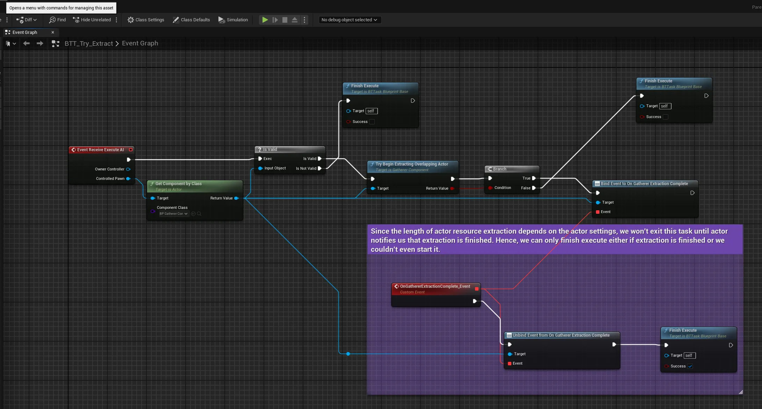Screen dimensions: 762x409
Task: Open play options three-dot menu
Action: (x=304, y=20)
